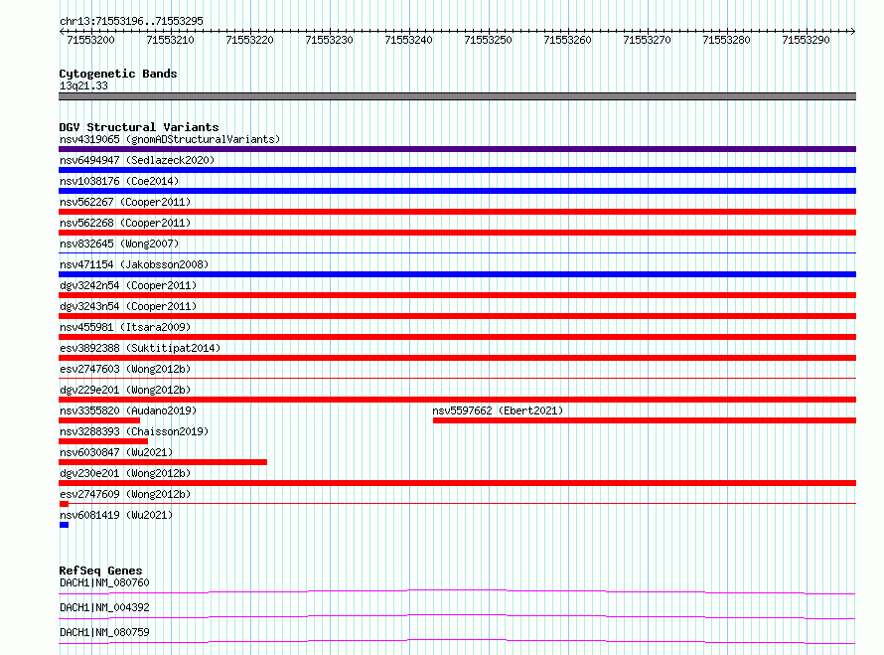This screenshot has width=884, height=655.
Task: Open gene DACH1|NM_004392
Action: pyautogui.click(x=104, y=607)
